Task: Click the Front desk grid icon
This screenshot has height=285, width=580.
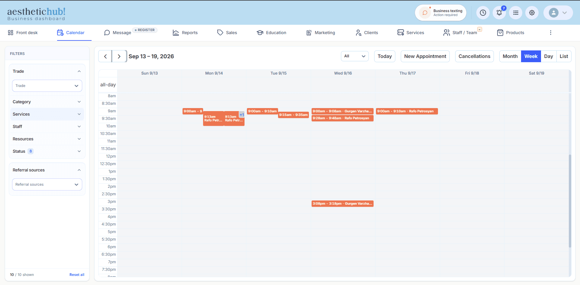Action: pos(11,33)
